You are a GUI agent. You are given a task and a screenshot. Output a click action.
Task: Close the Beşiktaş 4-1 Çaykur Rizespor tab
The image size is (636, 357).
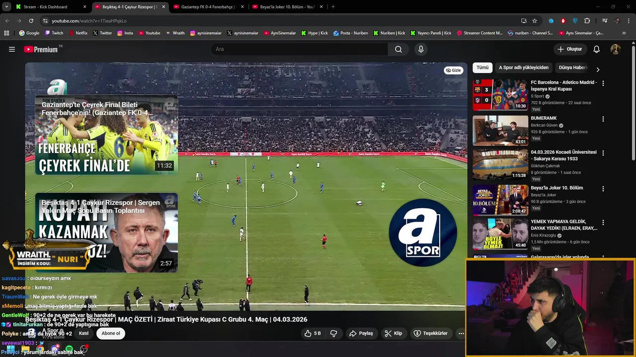163,7
